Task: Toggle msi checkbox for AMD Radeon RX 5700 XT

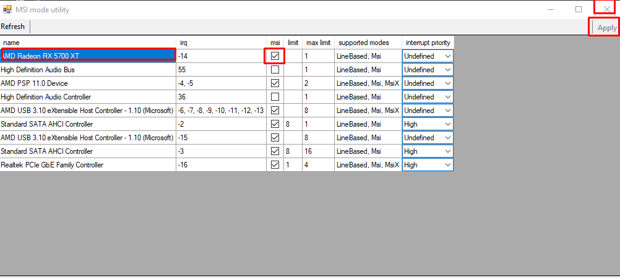Action: (x=275, y=56)
